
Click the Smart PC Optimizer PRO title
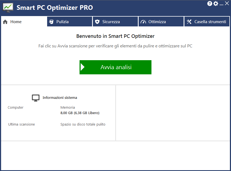click(x=55, y=8)
